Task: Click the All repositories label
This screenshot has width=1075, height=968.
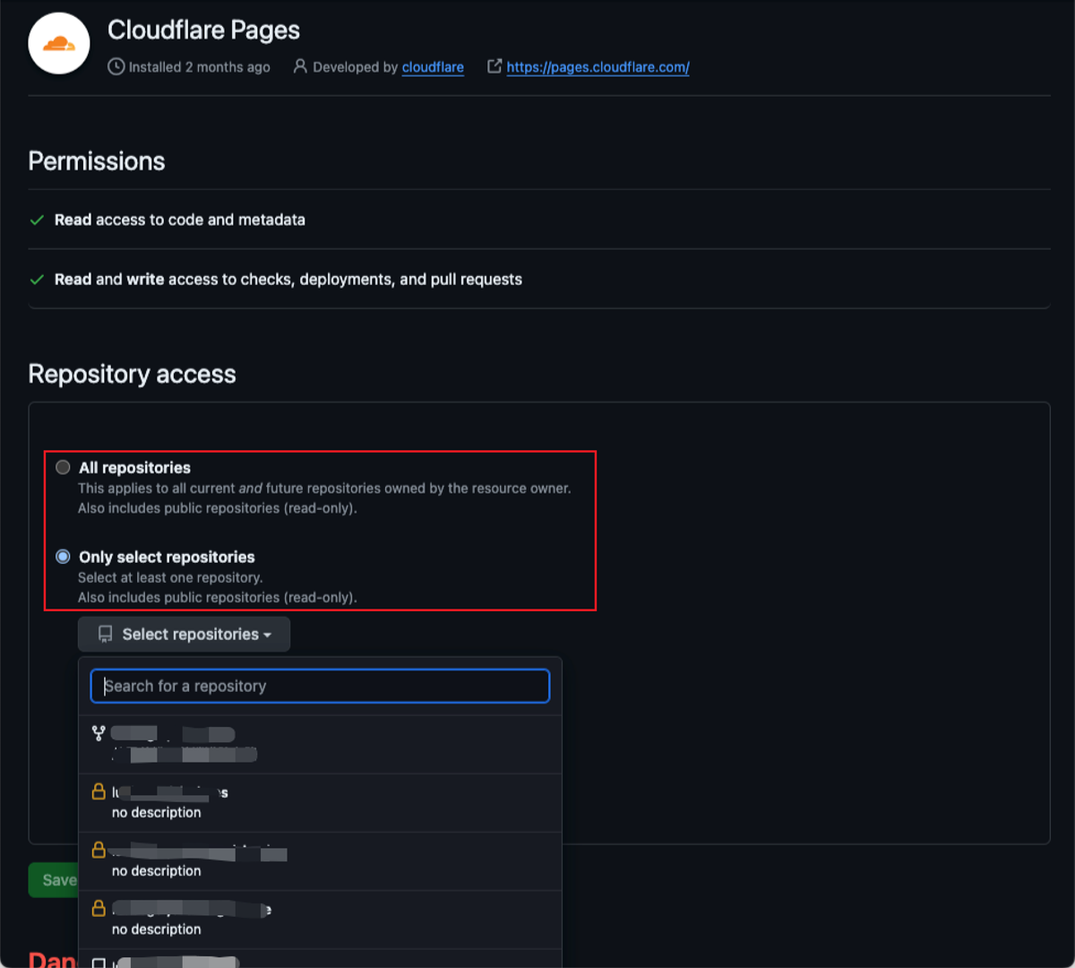Action: [x=135, y=468]
